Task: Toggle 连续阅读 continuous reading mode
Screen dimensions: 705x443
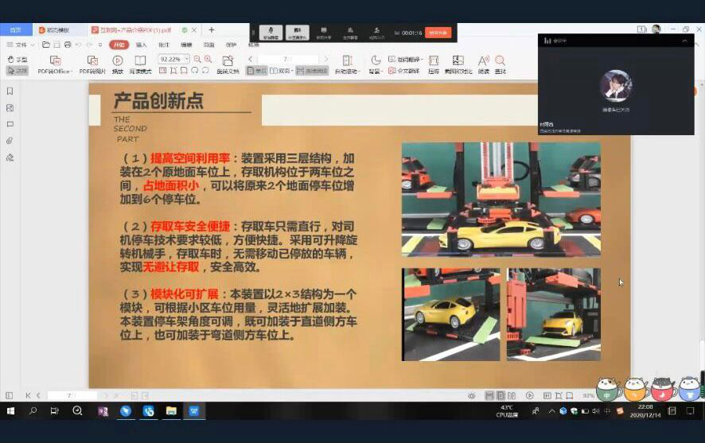Action: pyautogui.click(x=312, y=71)
